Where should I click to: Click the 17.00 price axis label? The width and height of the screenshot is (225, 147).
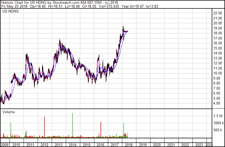point(218,38)
